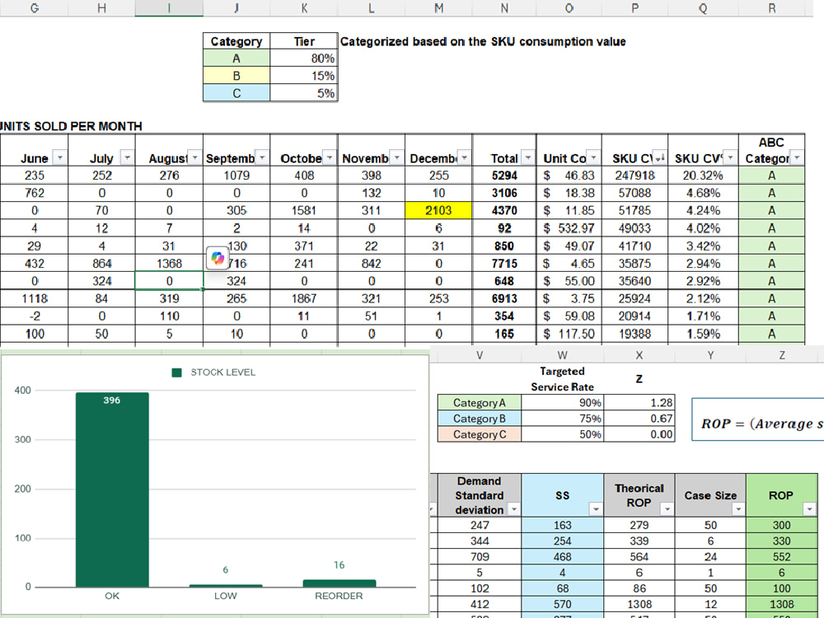Select the 80% tier value cell
The image size is (824, 618).
click(304, 59)
